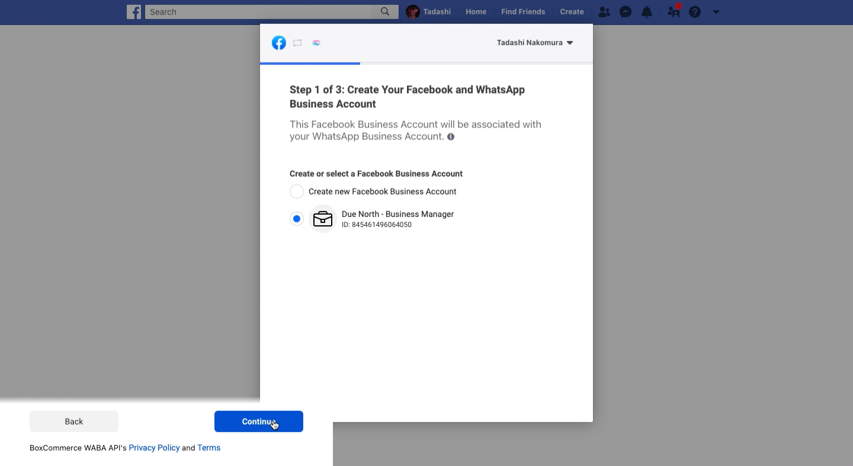Click the briefcase icon for Due North
The image size is (853, 466).
pyautogui.click(x=323, y=219)
